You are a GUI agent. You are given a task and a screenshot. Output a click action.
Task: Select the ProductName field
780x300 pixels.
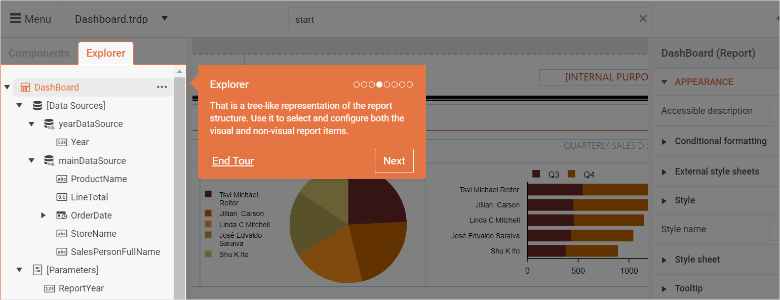pyautogui.click(x=99, y=179)
